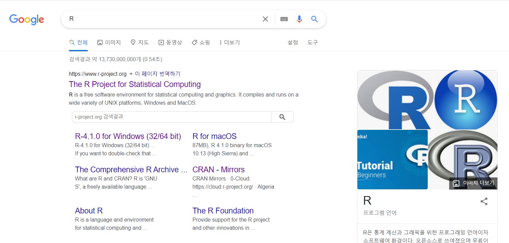Switch to the 이미지 tab
509x243 pixels.
coord(109,42)
